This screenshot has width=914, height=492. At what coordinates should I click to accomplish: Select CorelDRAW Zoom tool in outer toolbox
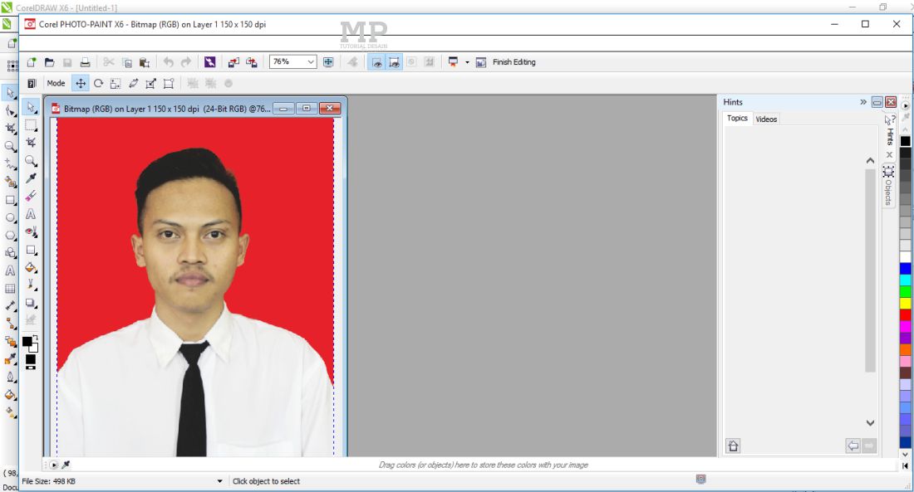[10, 146]
